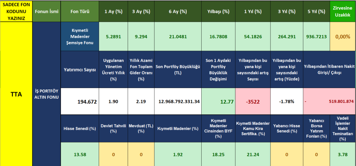
Task: Click the 5 Yıl return value 936.7213
Action: (316, 37)
